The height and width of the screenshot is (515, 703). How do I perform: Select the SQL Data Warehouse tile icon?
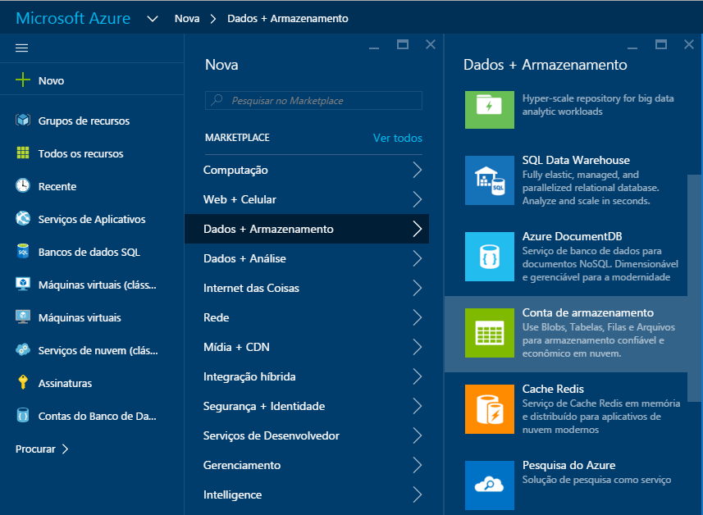click(x=489, y=180)
